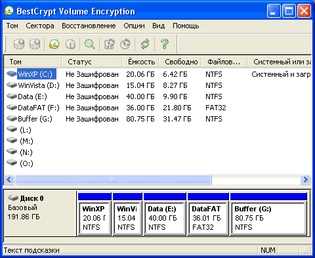Select the WinVi partition block on Диск 0

127,218
